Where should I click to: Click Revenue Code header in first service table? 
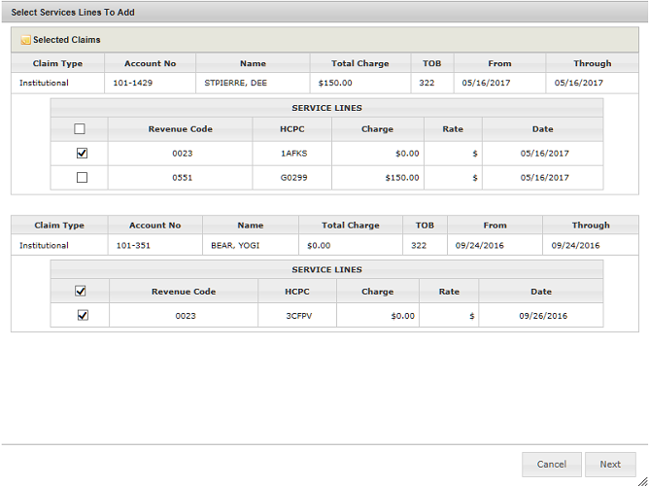[180, 129]
